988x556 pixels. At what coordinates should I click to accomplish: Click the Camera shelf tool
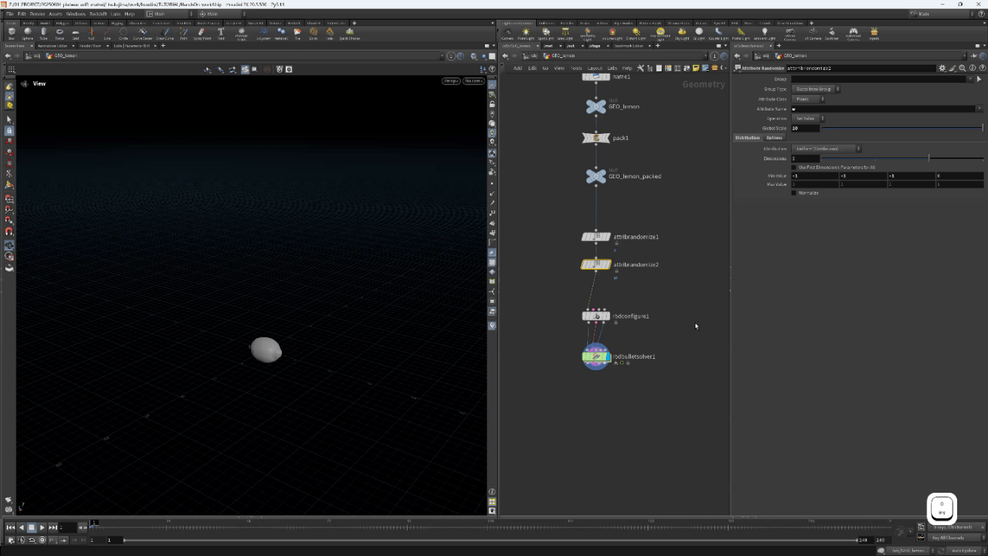tap(508, 33)
